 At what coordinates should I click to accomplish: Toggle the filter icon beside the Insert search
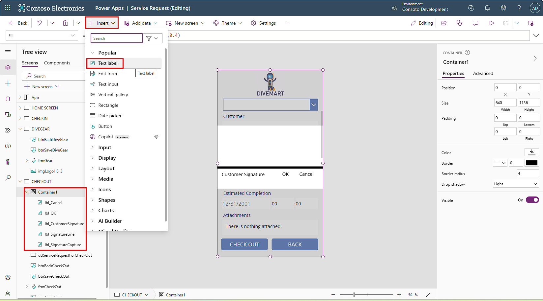point(149,38)
